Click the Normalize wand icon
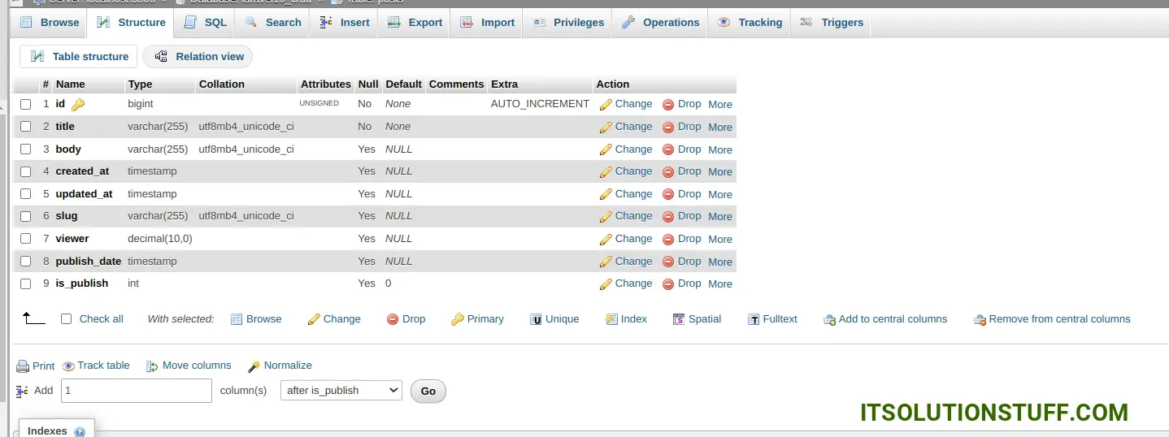 254,366
